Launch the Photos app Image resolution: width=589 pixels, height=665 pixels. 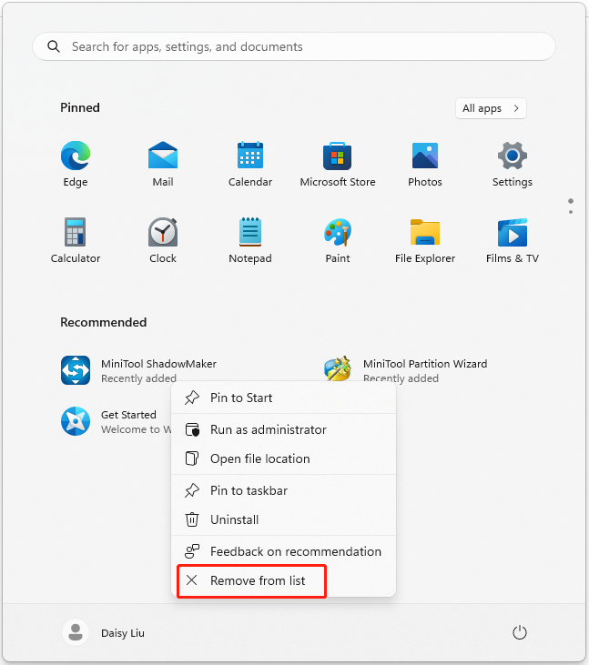(425, 156)
